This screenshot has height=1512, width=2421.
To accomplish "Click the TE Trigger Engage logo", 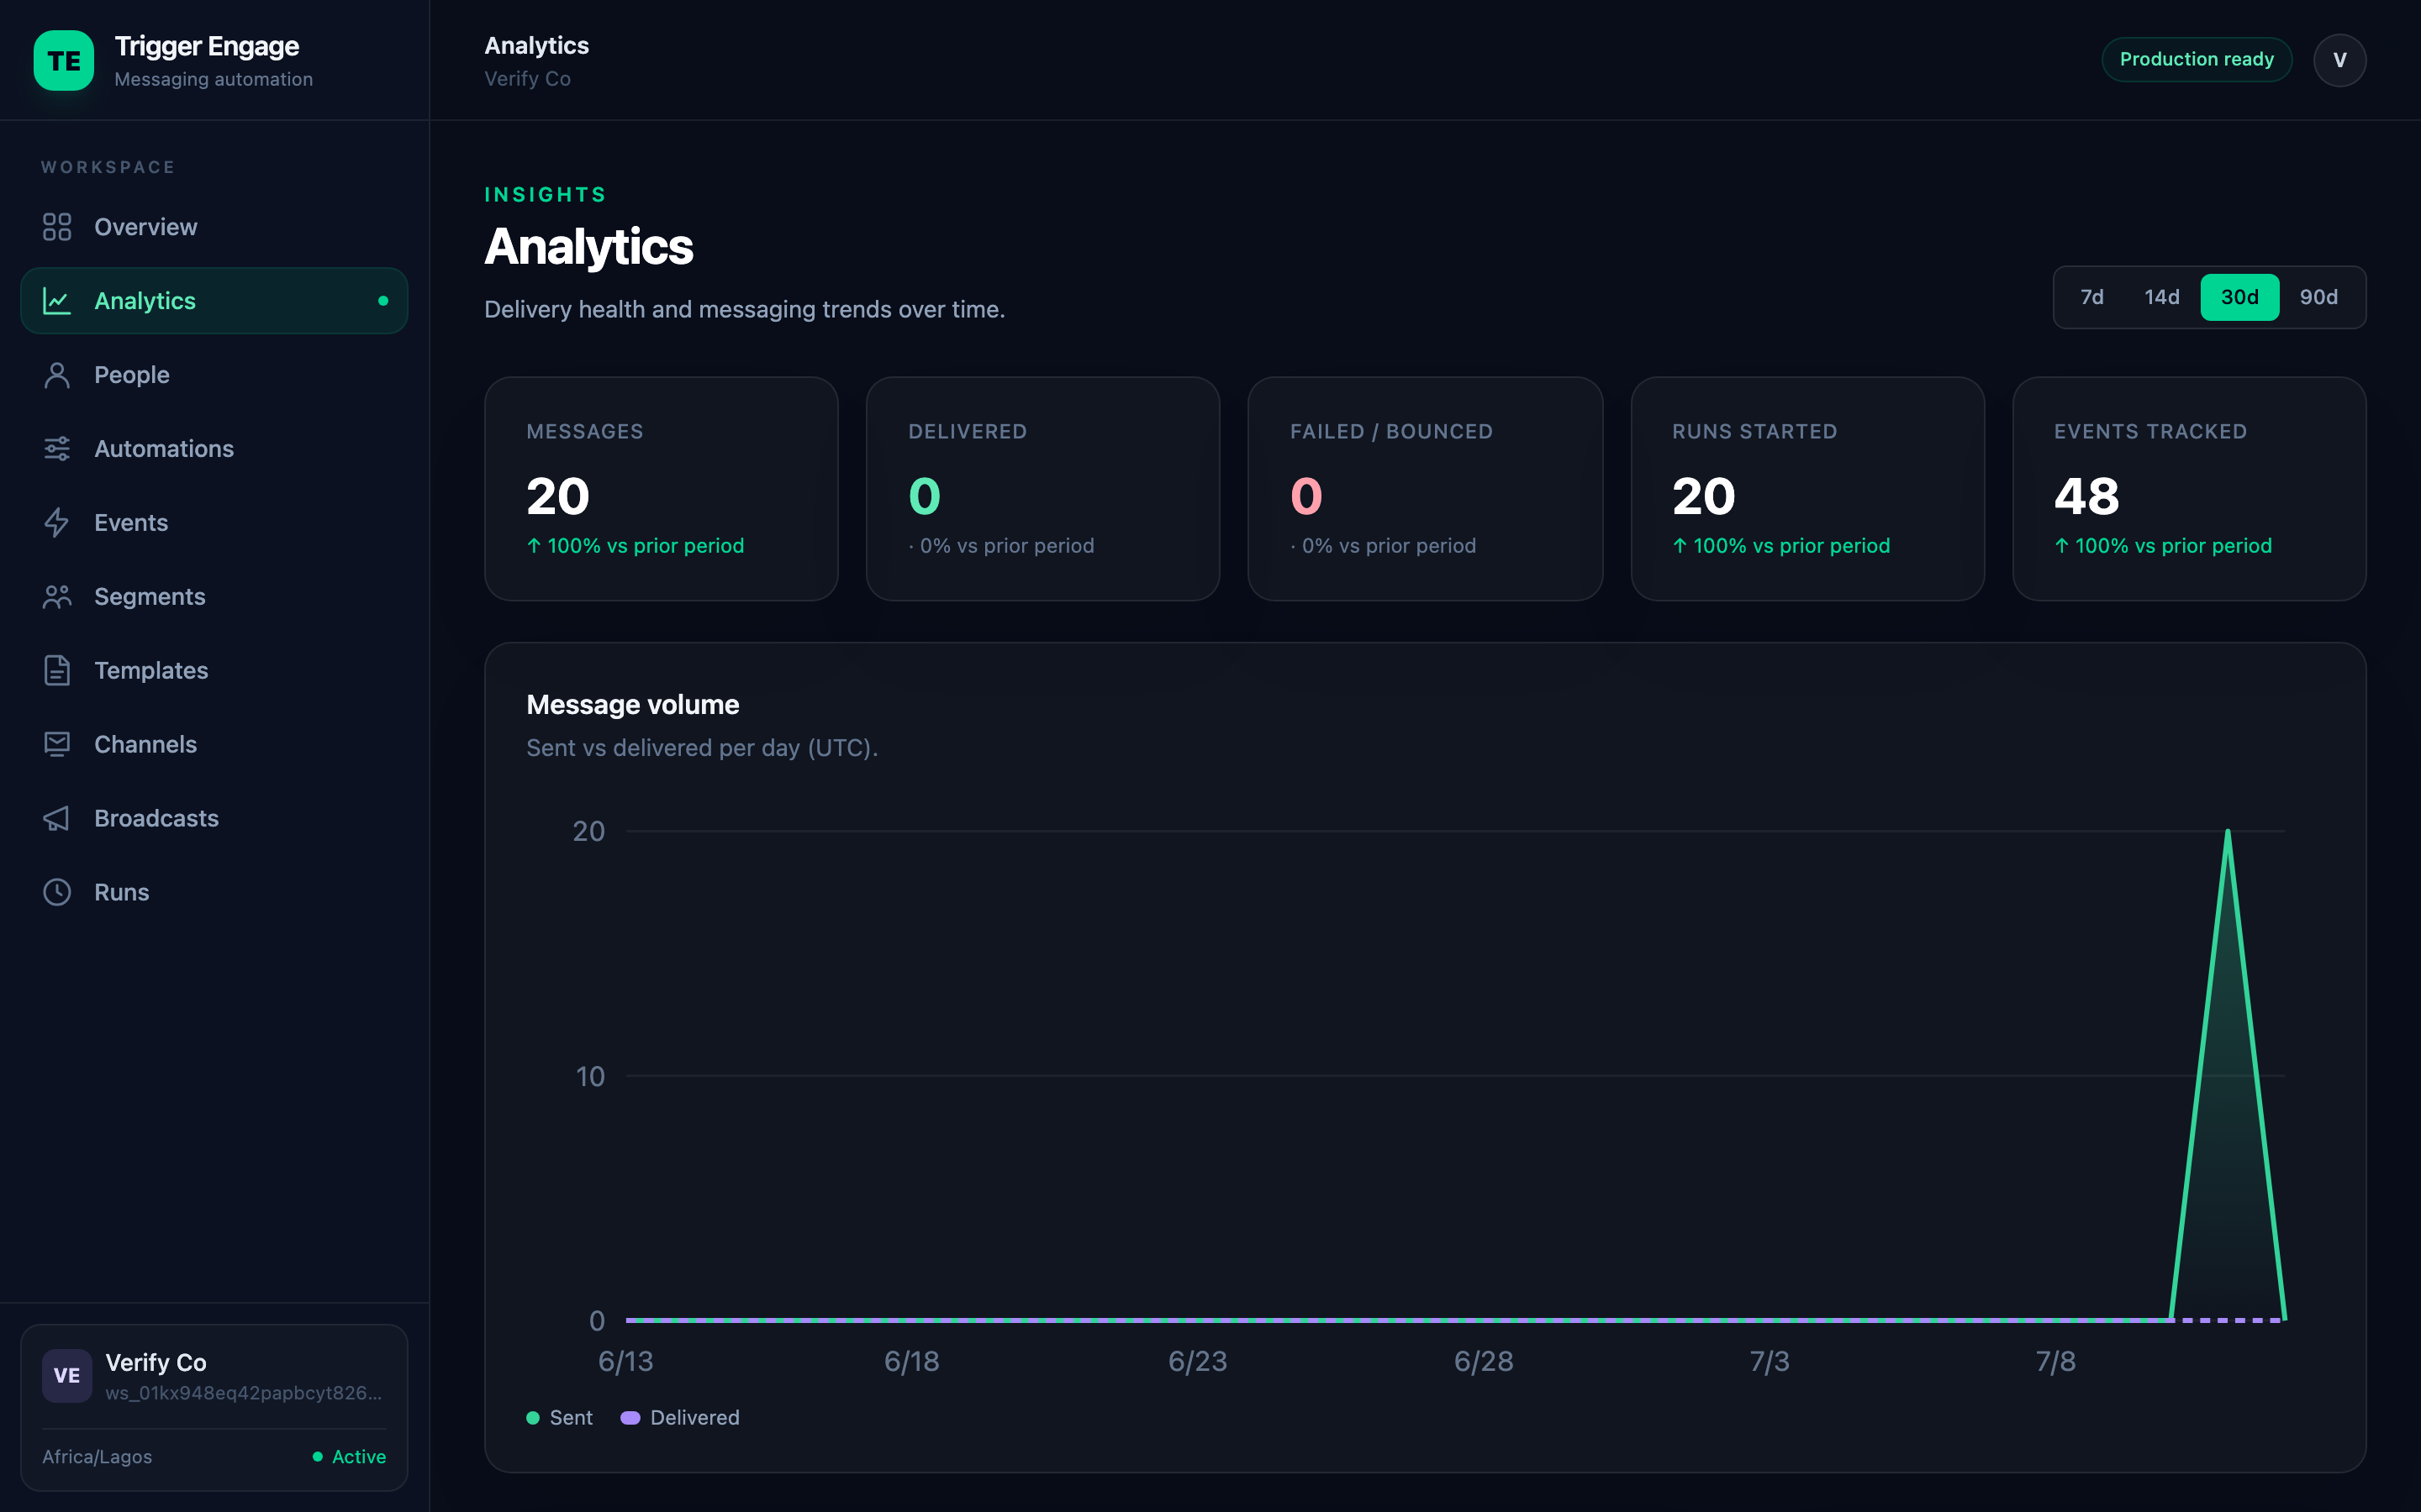I will pyautogui.click(x=64, y=61).
